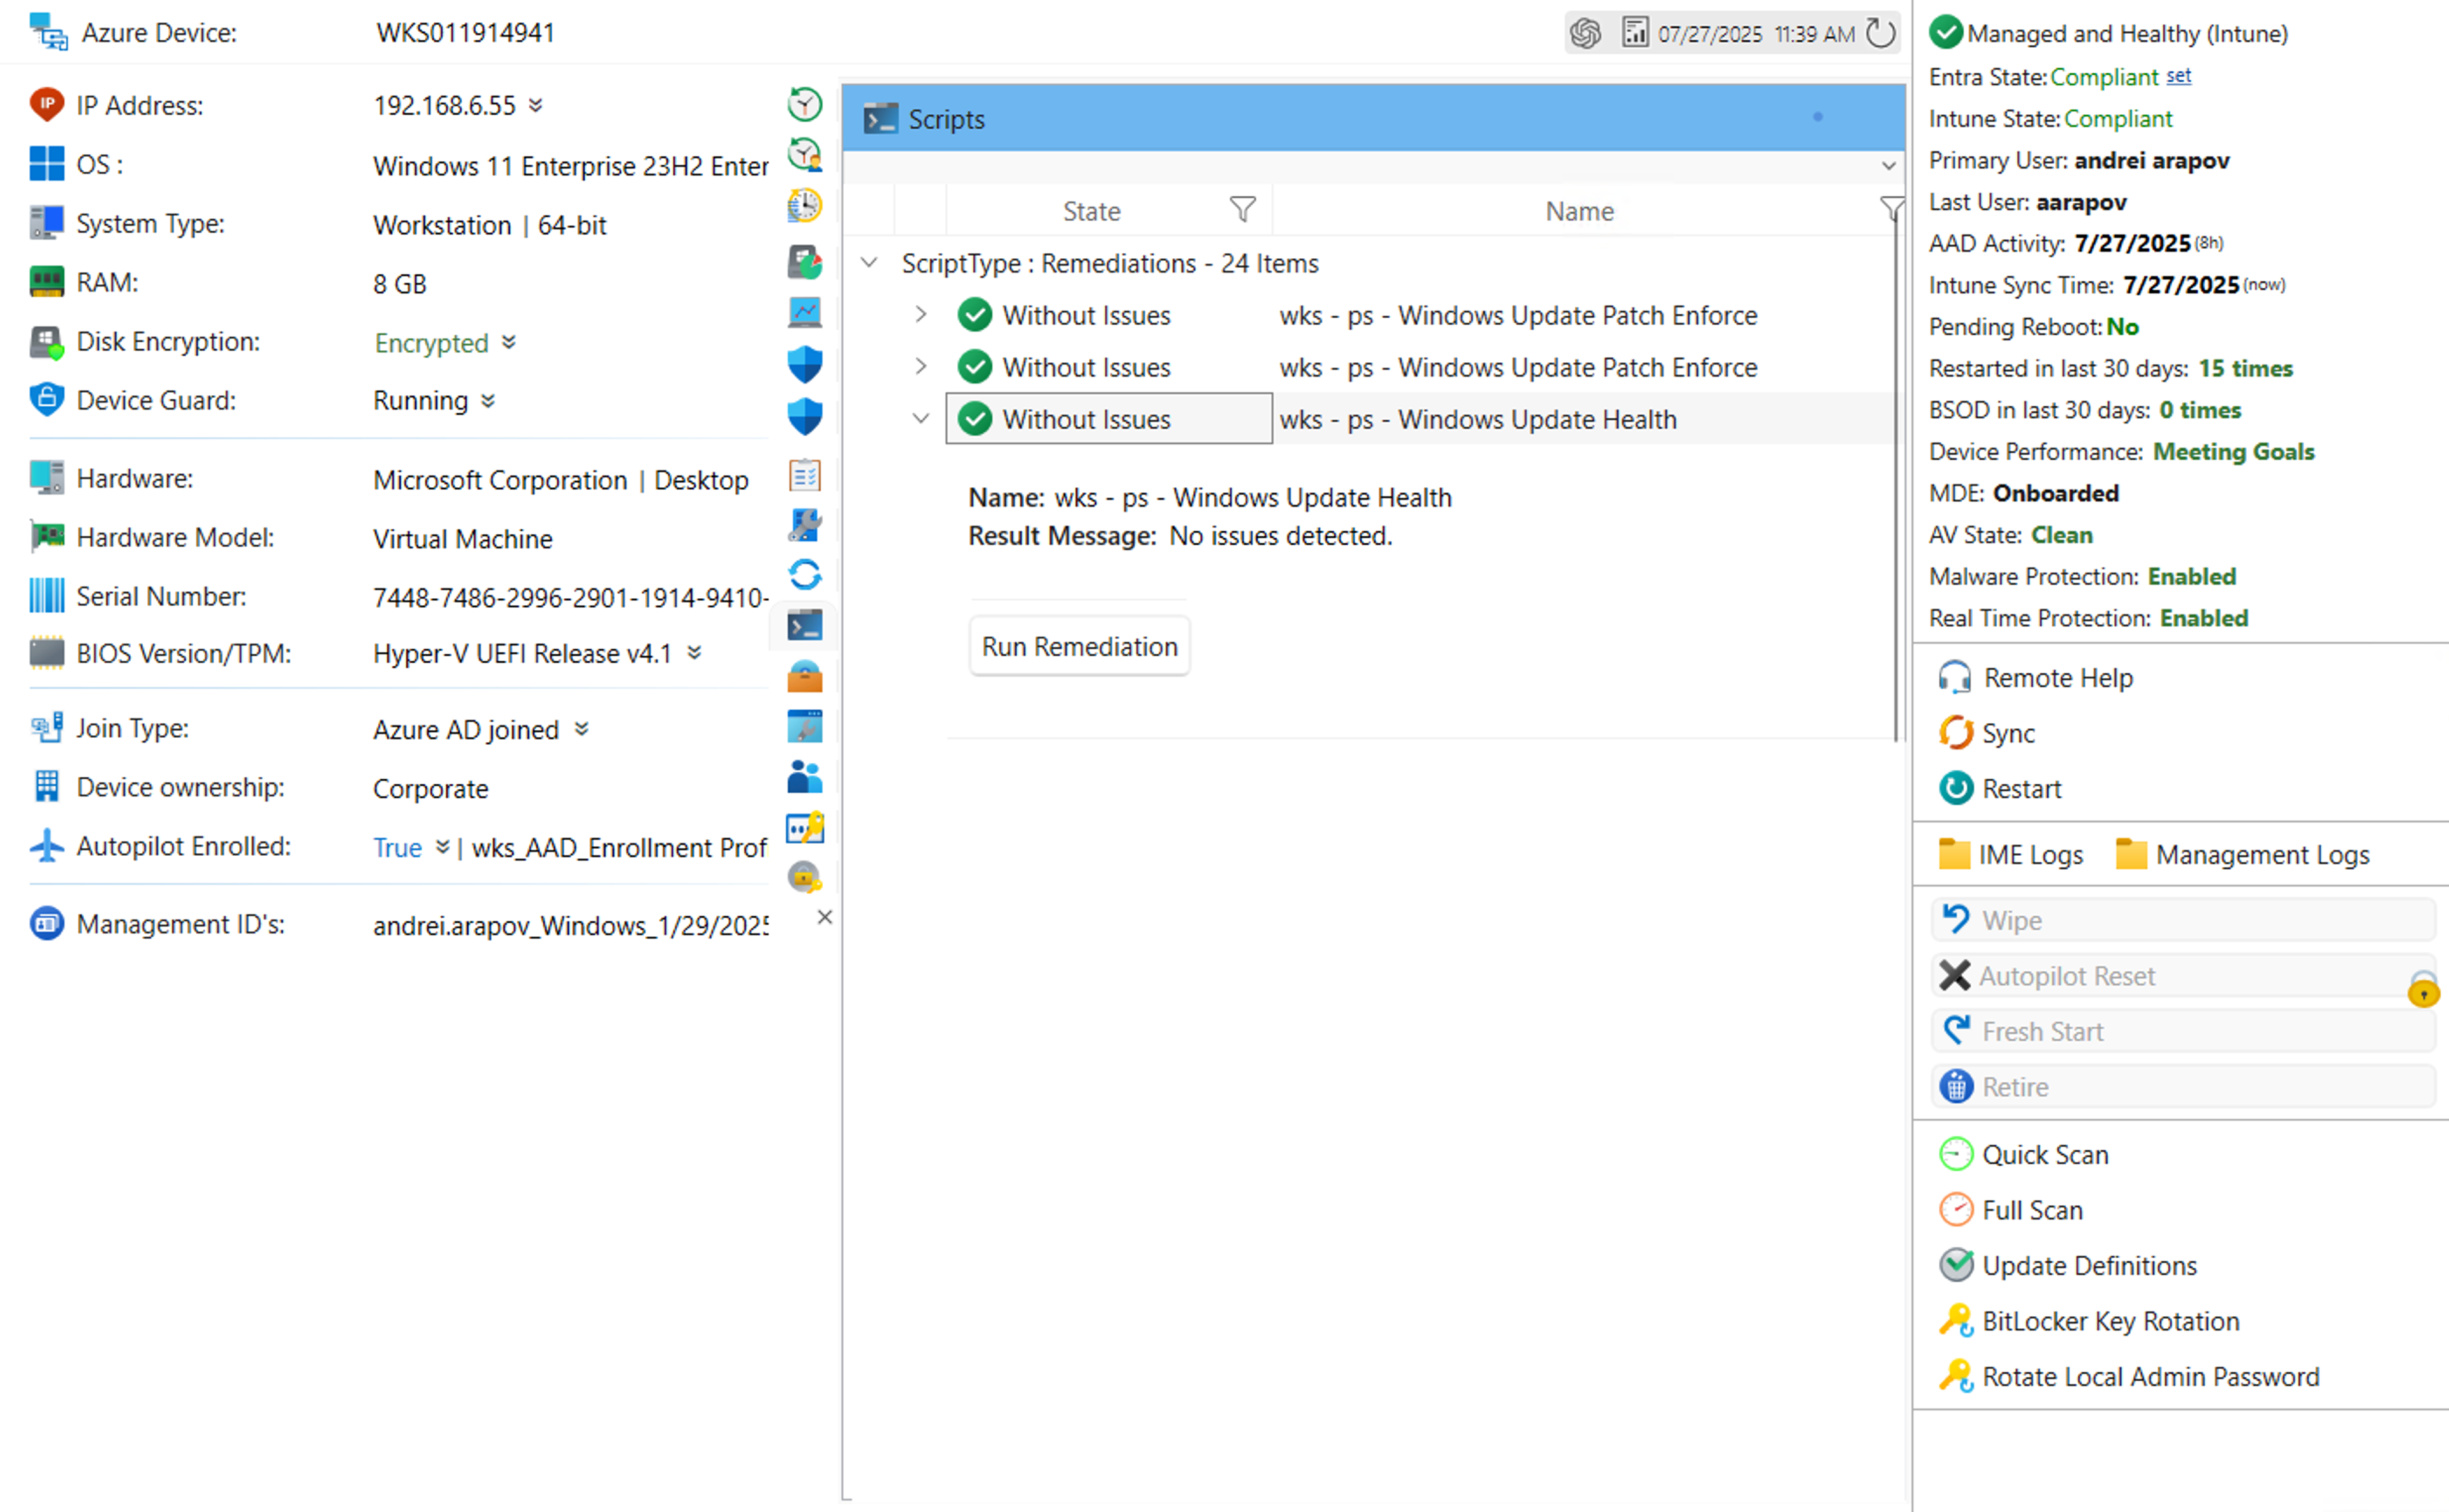
Task: Click the lock icon beside Autopilot Reset
Action: [x=2423, y=988]
